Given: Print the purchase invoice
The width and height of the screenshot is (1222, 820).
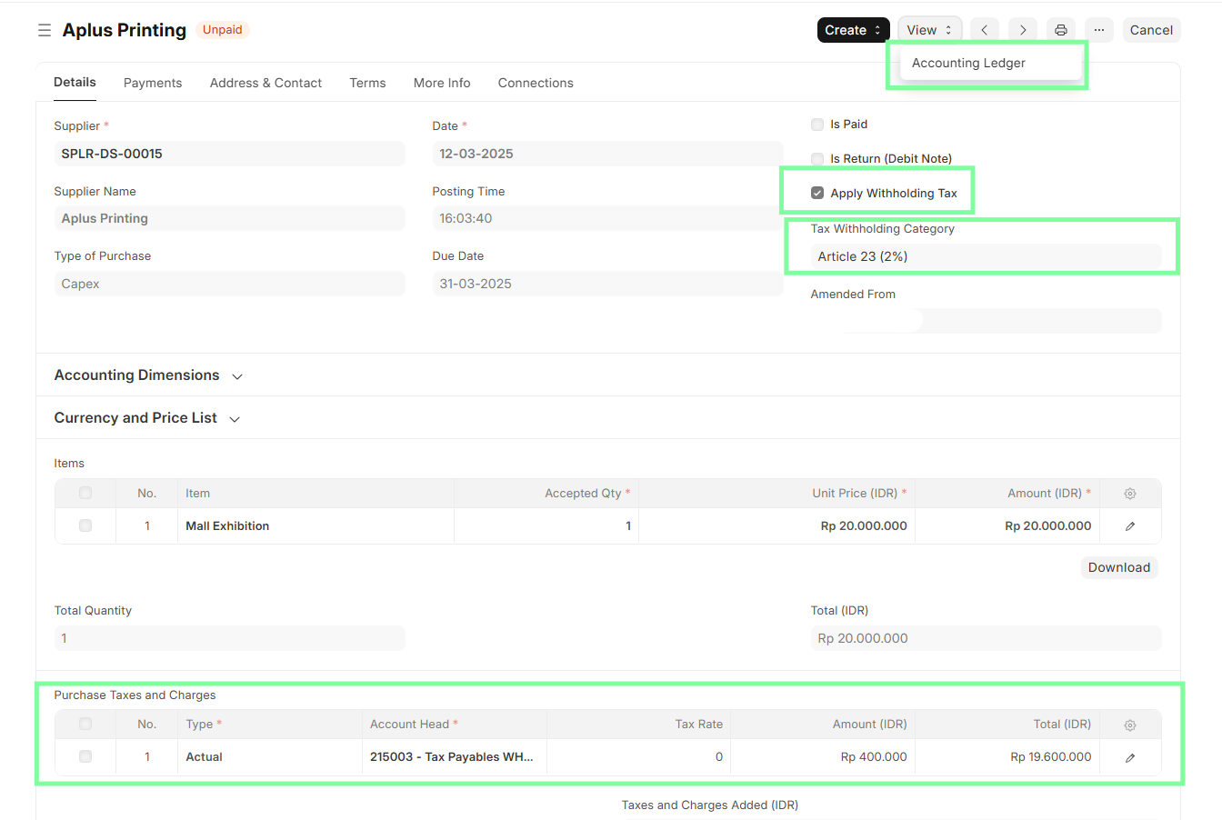Looking at the screenshot, I should [x=1060, y=29].
